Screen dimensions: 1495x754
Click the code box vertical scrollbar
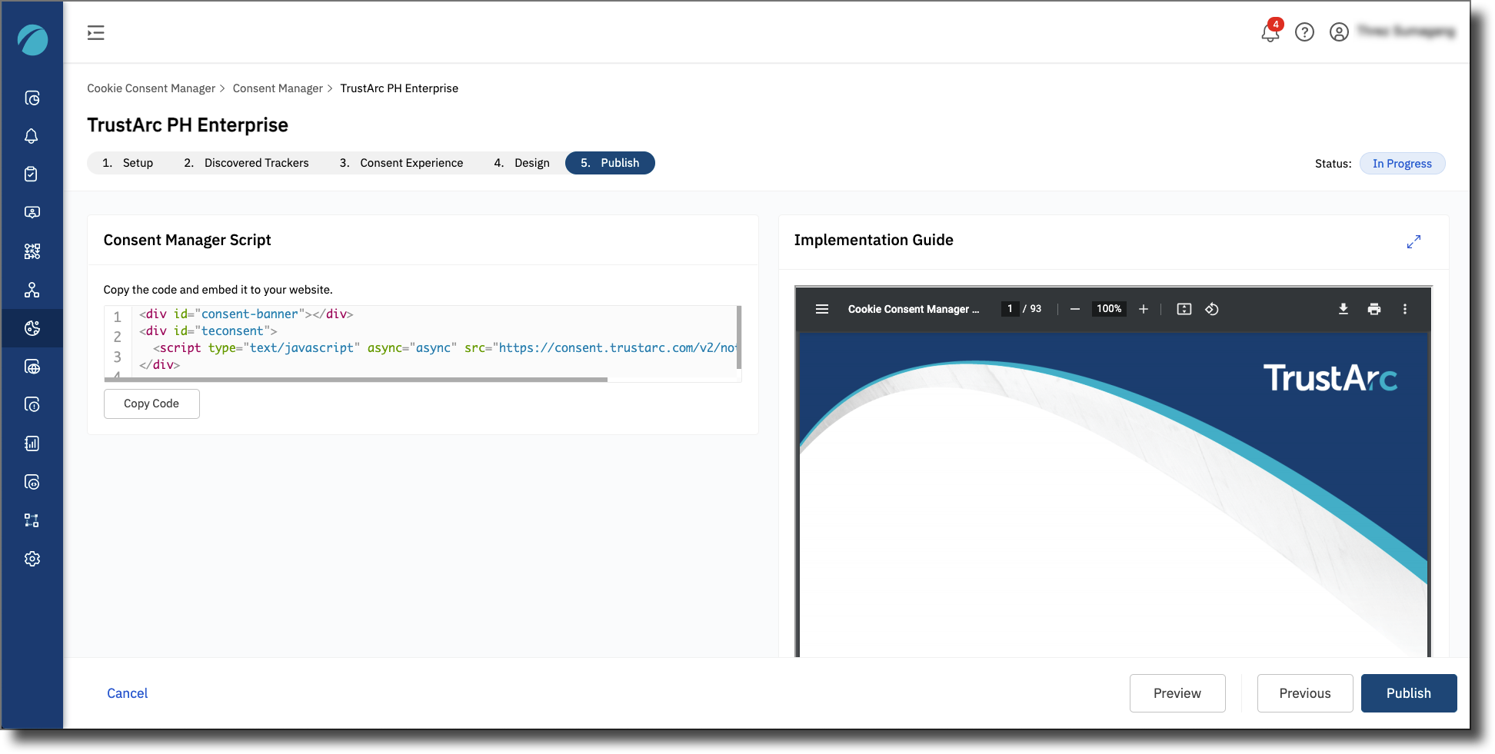[x=739, y=337]
